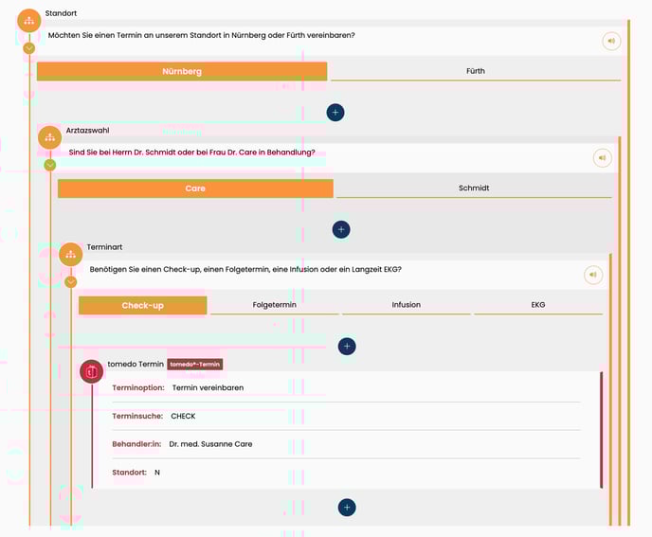Screen dimensions: 652x537
Task: Add step with plus below Check-up tab
Action: coord(347,347)
